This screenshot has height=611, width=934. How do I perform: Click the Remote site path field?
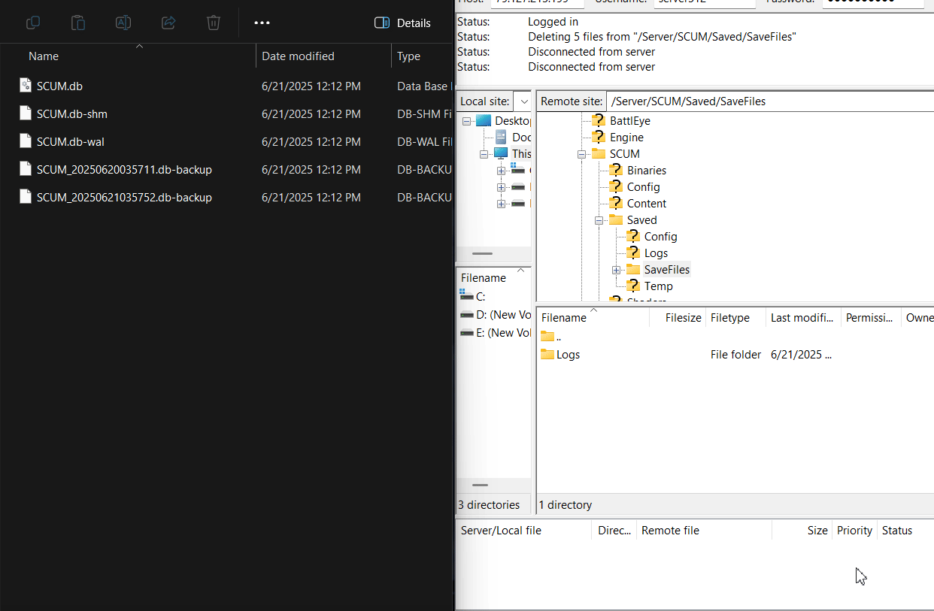(x=770, y=101)
